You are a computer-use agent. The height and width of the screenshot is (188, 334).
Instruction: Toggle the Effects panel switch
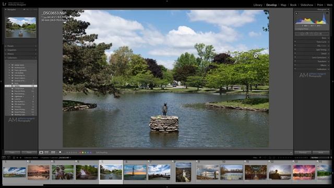(x=295, y=65)
